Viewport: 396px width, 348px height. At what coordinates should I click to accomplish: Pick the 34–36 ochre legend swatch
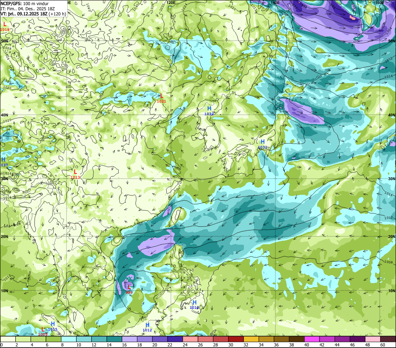point(266,339)
